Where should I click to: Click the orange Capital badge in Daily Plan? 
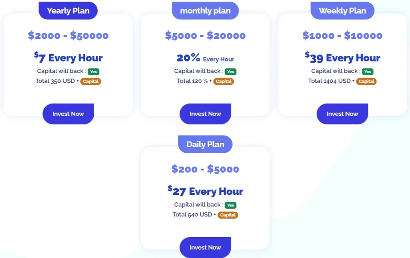point(227,215)
